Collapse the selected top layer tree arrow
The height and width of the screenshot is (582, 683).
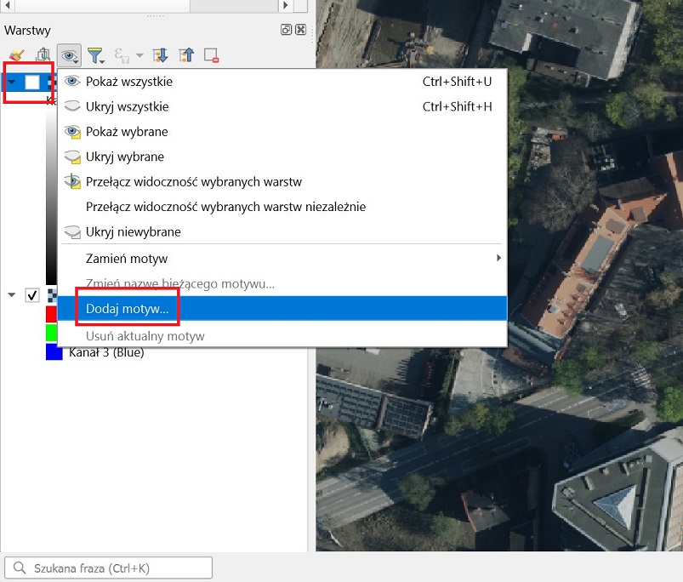click(x=12, y=82)
